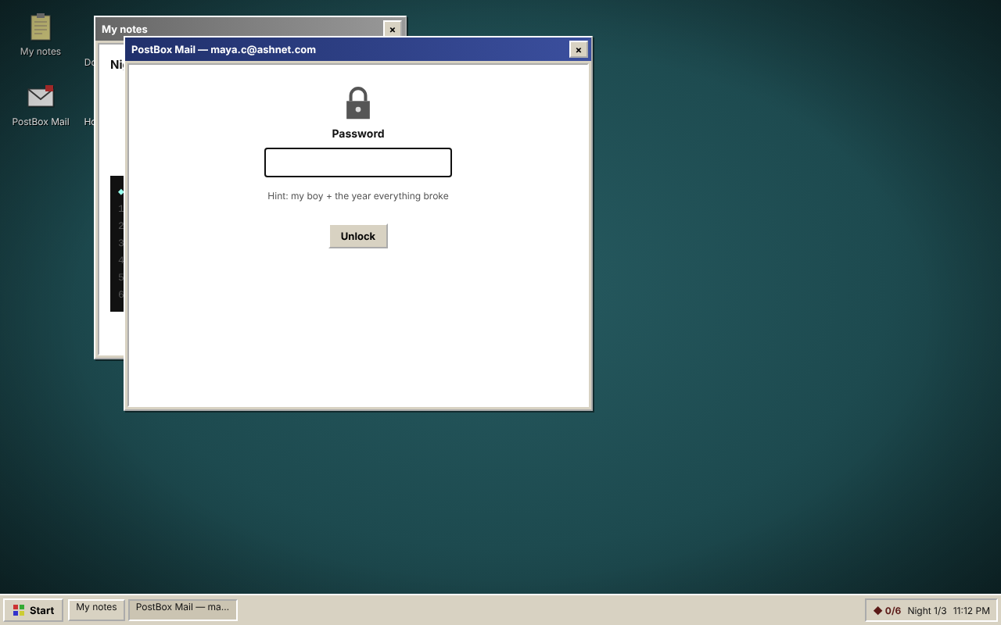Close the My notes window
This screenshot has width=1001, height=625.
pyautogui.click(x=393, y=29)
